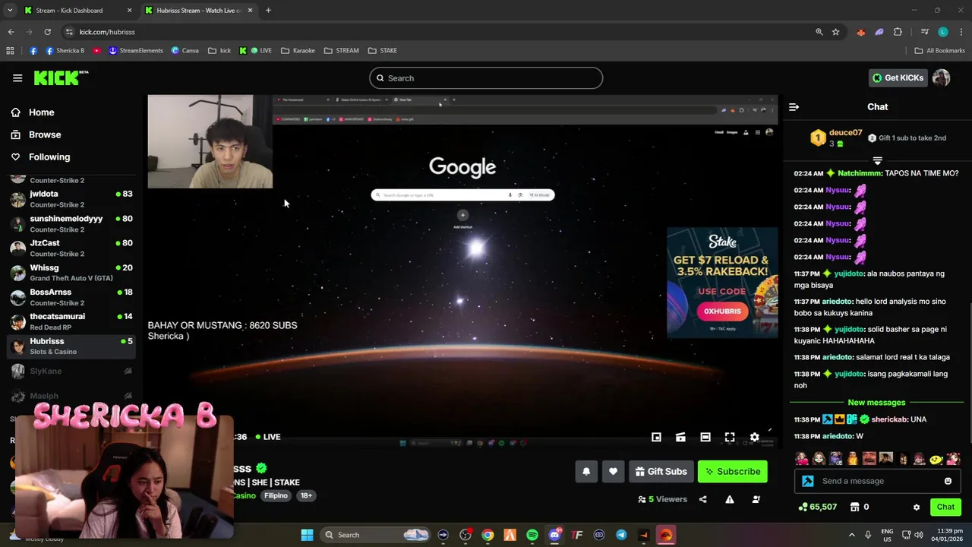Open the shop icon beside 0

tap(854, 507)
